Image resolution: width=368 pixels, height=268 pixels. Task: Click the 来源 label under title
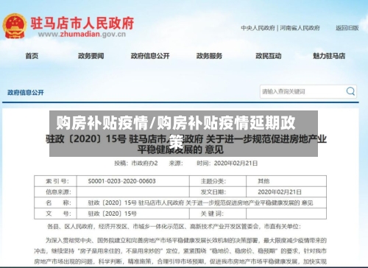[x=176, y=163]
